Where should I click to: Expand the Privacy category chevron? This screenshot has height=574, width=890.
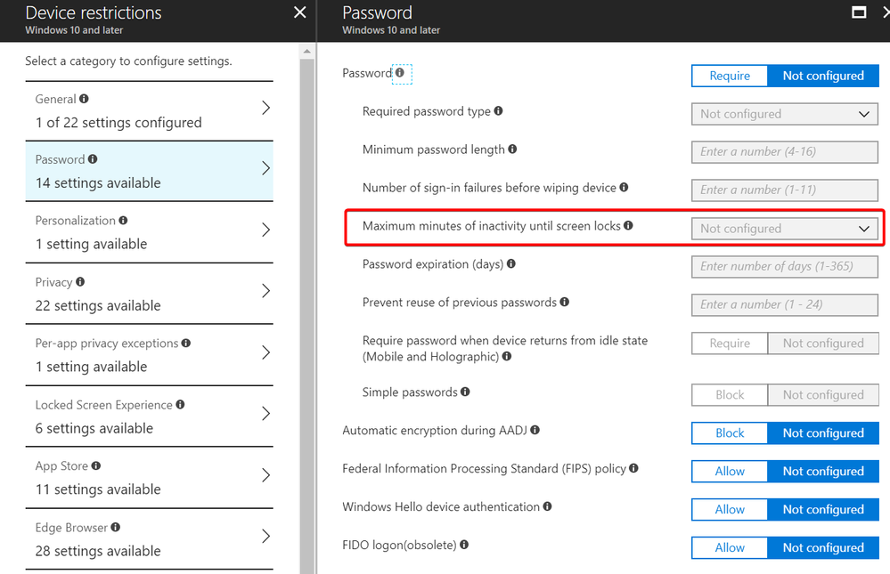pyautogui.click(x=265, y=292)
